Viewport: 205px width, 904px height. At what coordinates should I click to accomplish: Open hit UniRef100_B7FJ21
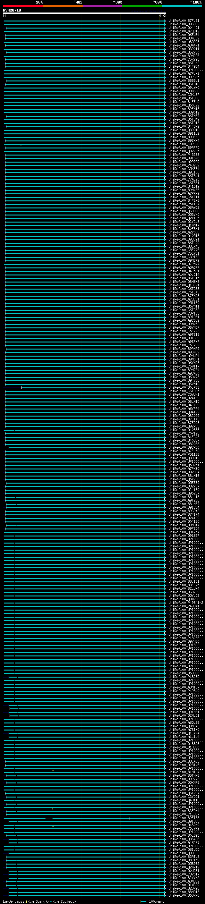184,21
